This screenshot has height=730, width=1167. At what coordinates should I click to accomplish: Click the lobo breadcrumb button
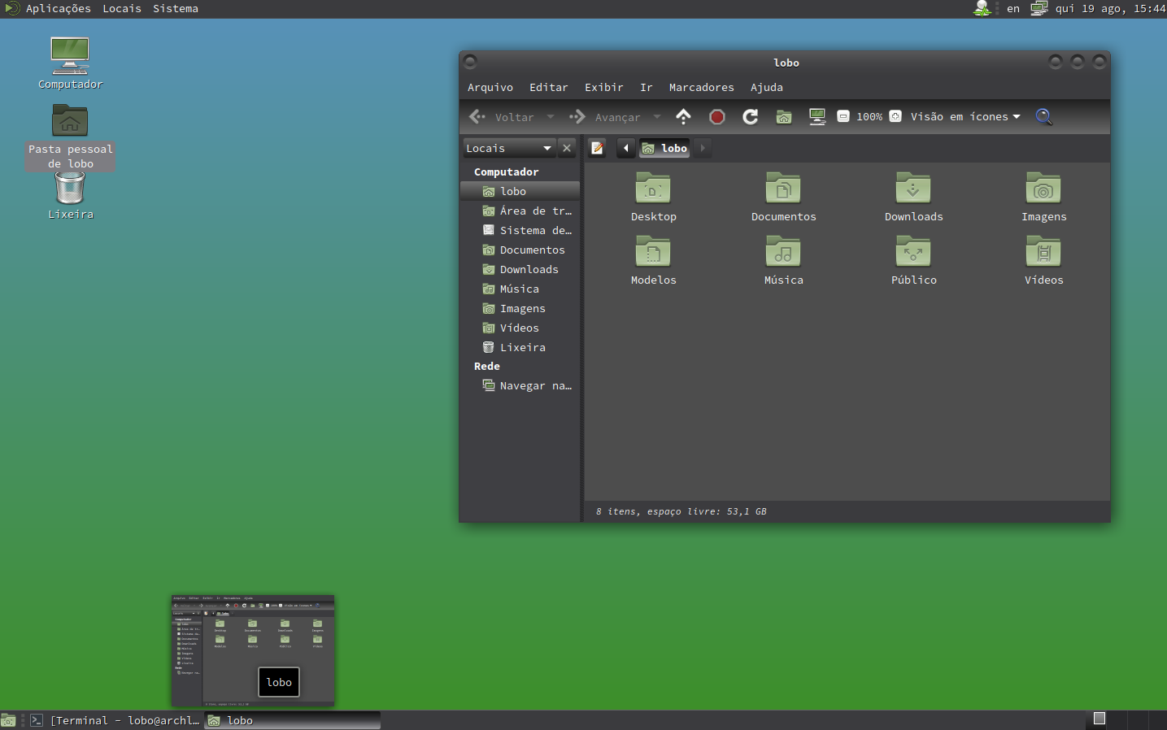pyautogui.click(x=664, y=148)
